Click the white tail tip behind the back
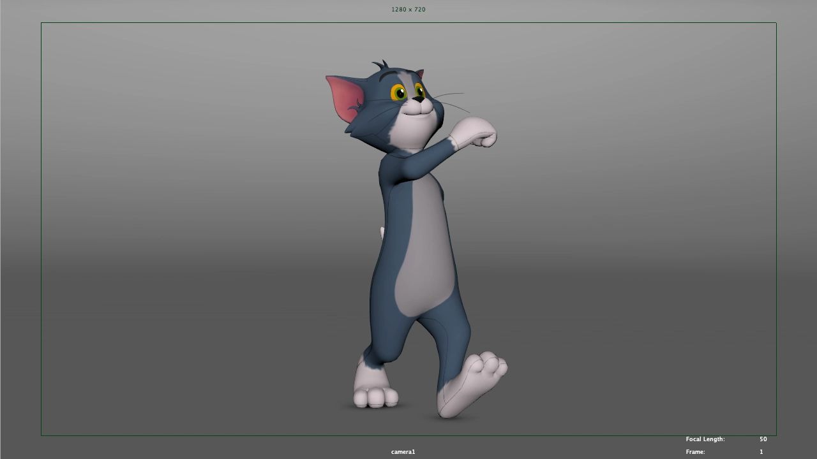This screenshot has width=817, height=459. coord(382,232)
